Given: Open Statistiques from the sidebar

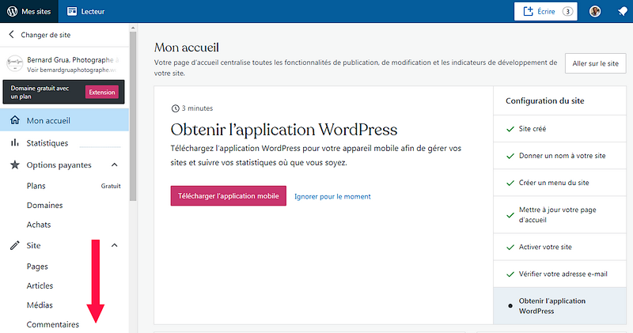Looking at the screenshot, I should point(47,143).
